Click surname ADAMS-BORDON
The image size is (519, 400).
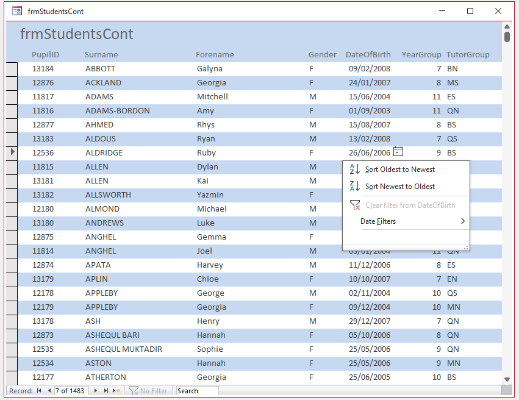point(118,111)
